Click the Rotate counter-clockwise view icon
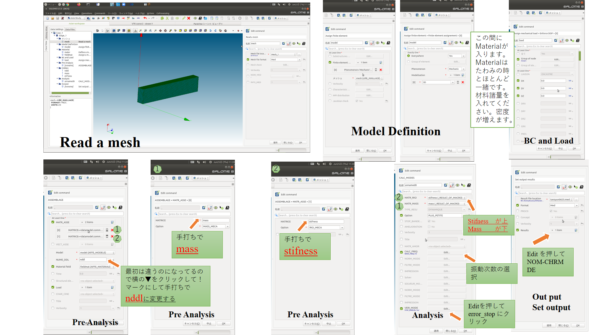The image size is (595, 335). click(210, 31)
